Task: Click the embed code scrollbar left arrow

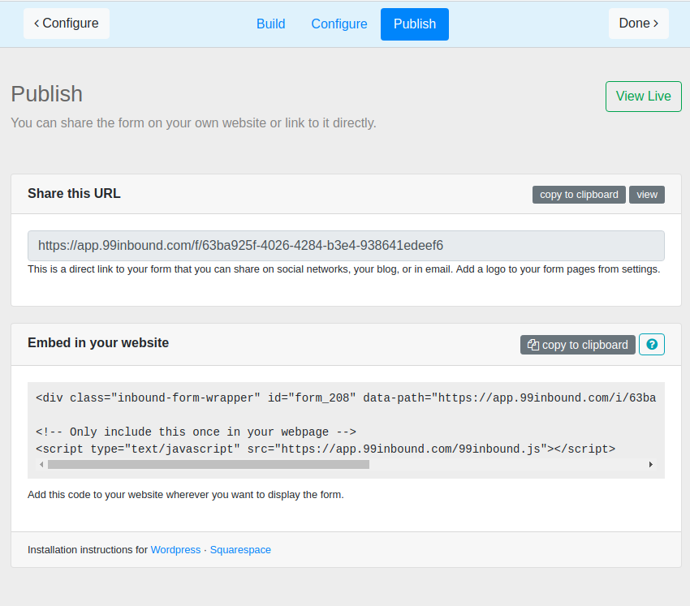Action: [x=41, y=465]
